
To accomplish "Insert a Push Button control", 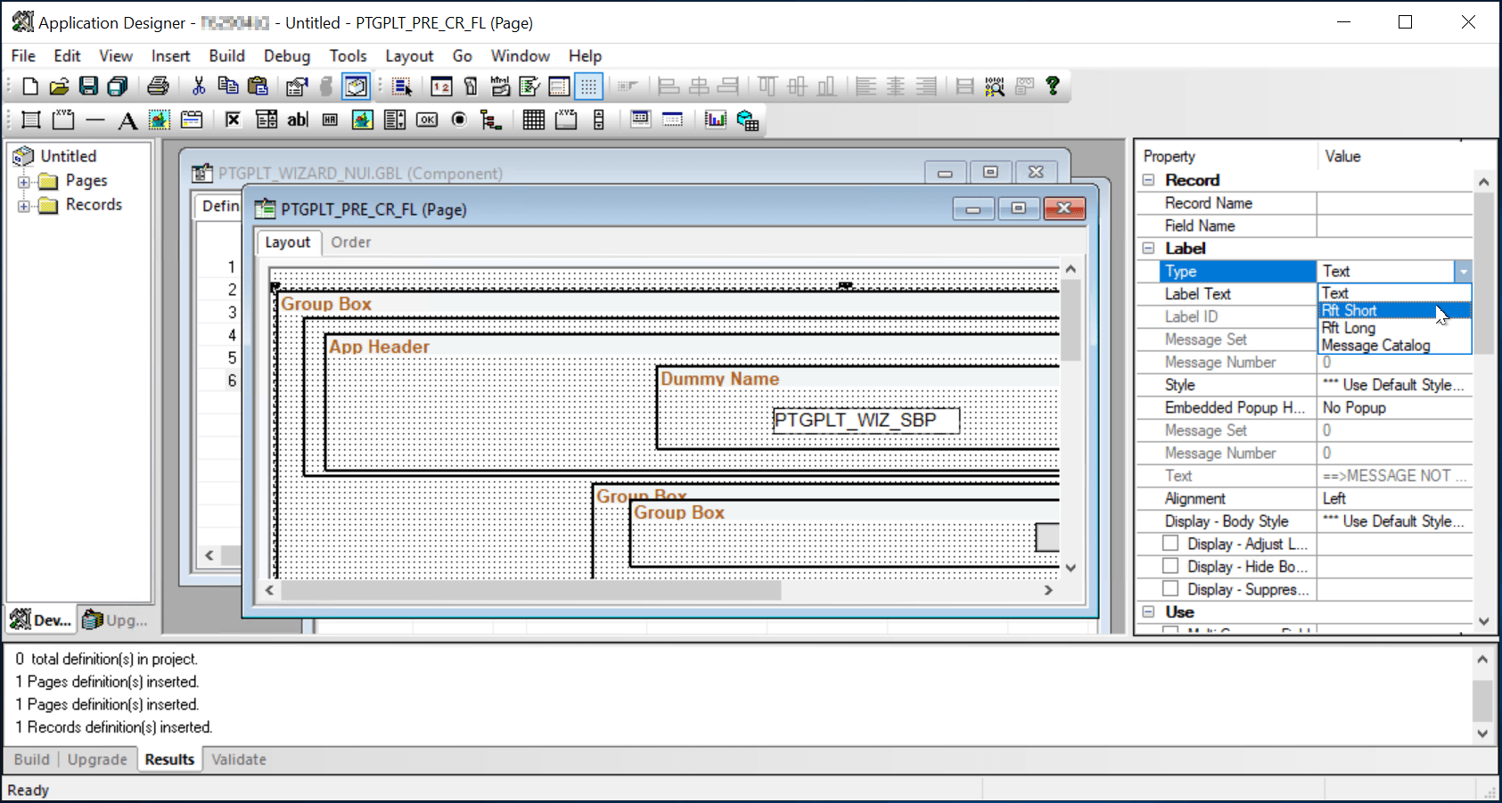I will tap(427, 119).
